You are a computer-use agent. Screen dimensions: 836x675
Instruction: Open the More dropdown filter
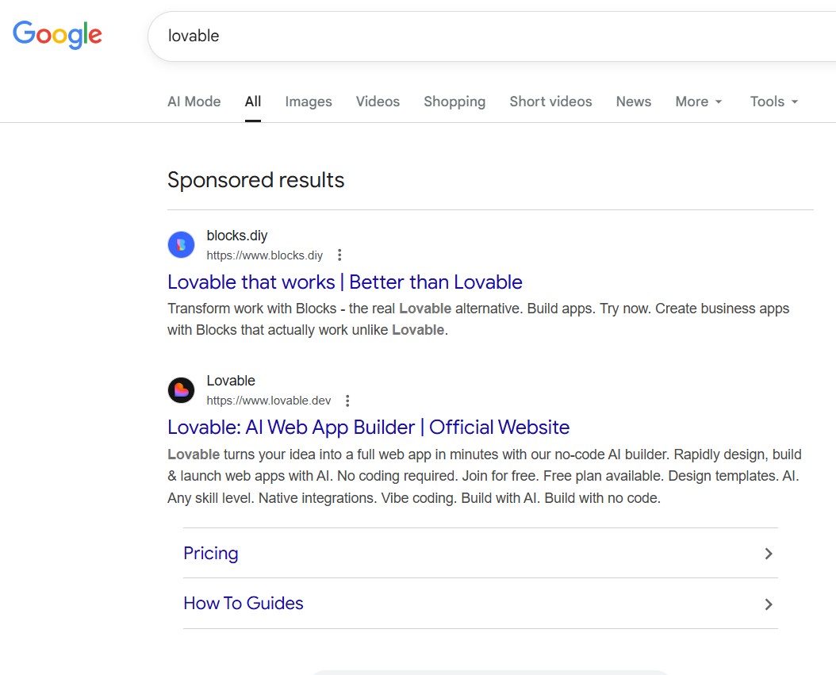point(699,102)
